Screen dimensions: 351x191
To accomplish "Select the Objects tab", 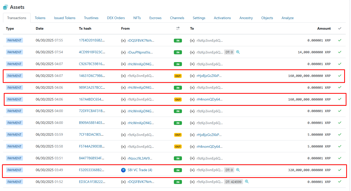I will point(267,18).
